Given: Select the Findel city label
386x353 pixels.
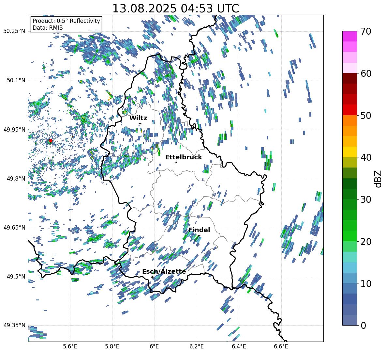Looking at the screenshot, I should click(x=199, y=230).
